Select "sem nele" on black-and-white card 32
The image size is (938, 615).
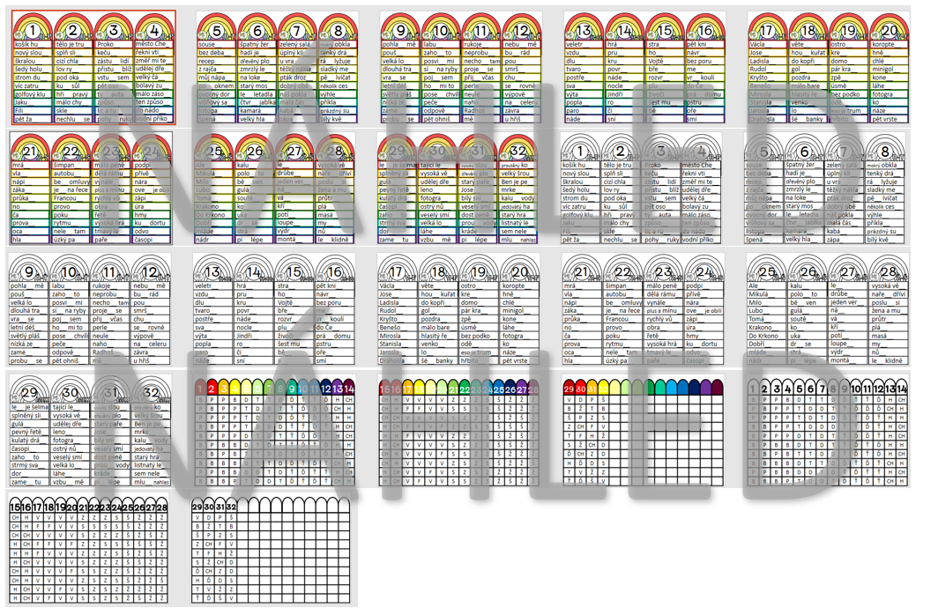tap(146, 473)
